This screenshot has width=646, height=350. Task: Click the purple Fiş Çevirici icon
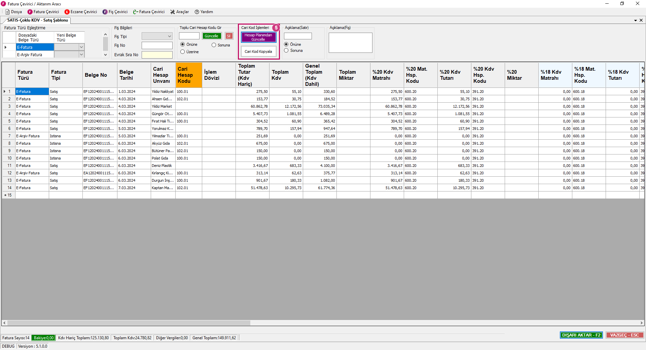[x=105, y=12]
